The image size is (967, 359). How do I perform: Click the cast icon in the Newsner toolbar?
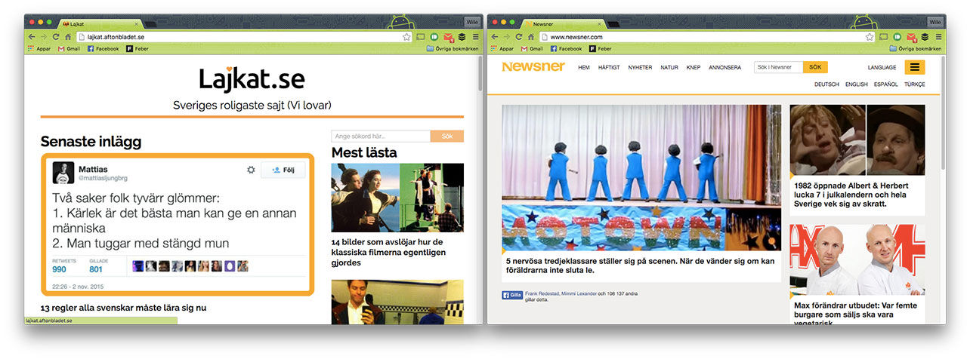pyautogui.click(x=883, y=36)
